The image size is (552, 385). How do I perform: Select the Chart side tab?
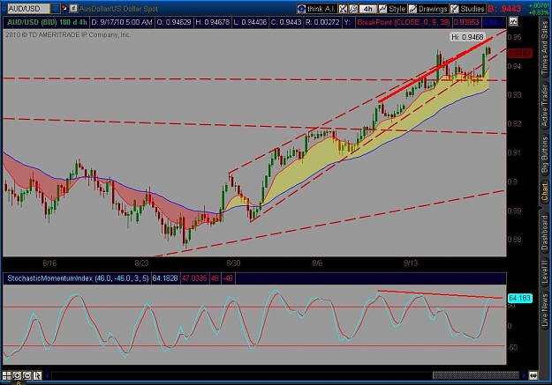(545, 192)
